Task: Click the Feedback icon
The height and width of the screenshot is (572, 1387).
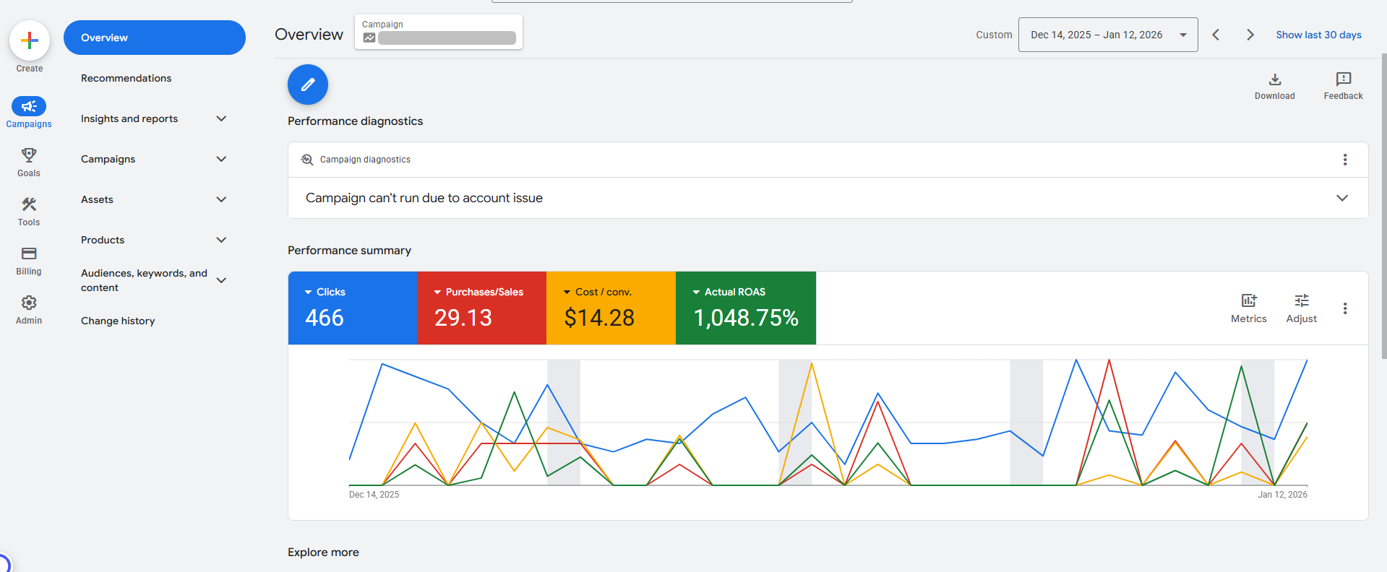Action: (1344, 79)
